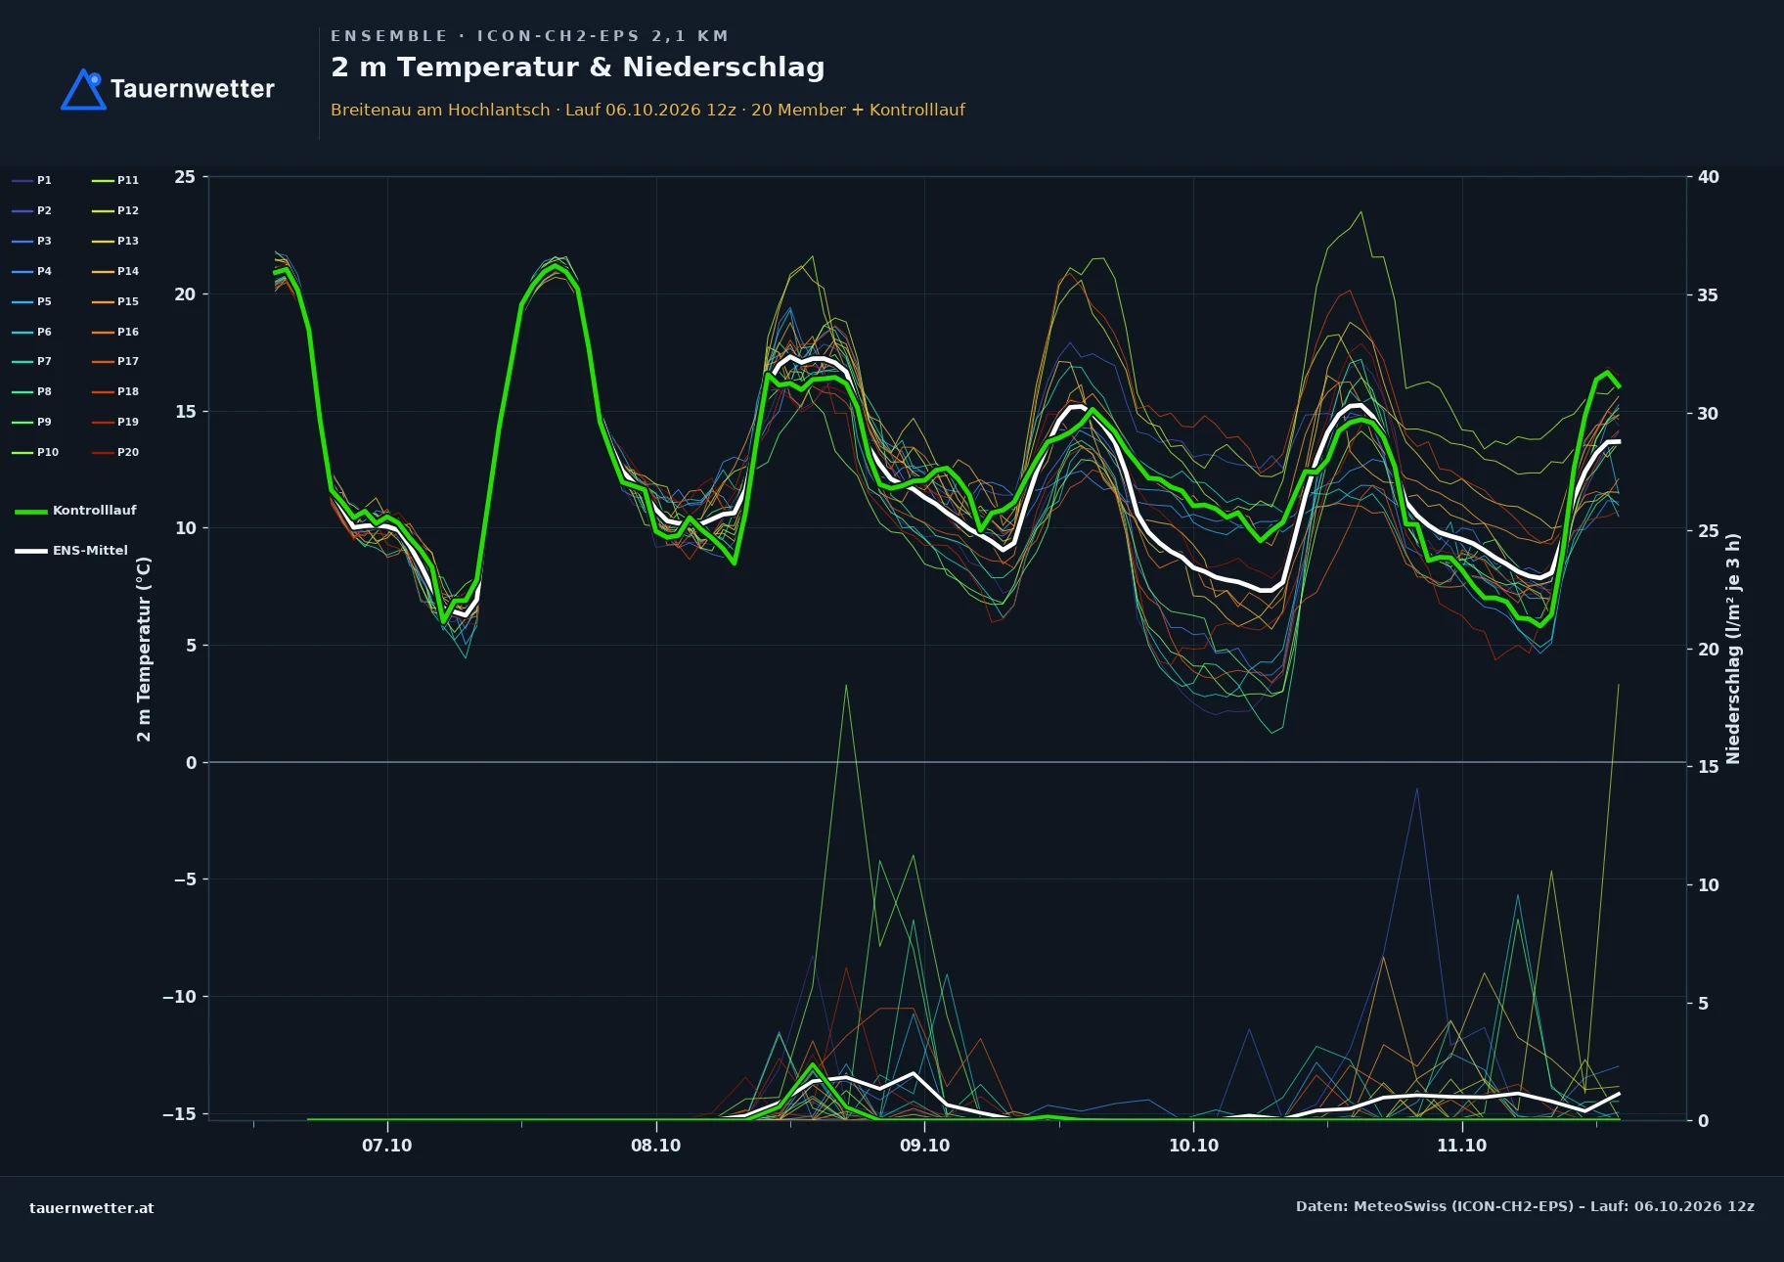Select the P18 legend entry

(x=115, y=391)
